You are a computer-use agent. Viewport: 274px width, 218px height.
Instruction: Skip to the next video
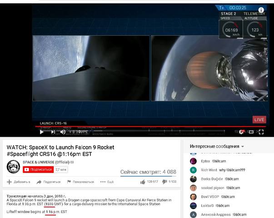[x=53, y=132]
